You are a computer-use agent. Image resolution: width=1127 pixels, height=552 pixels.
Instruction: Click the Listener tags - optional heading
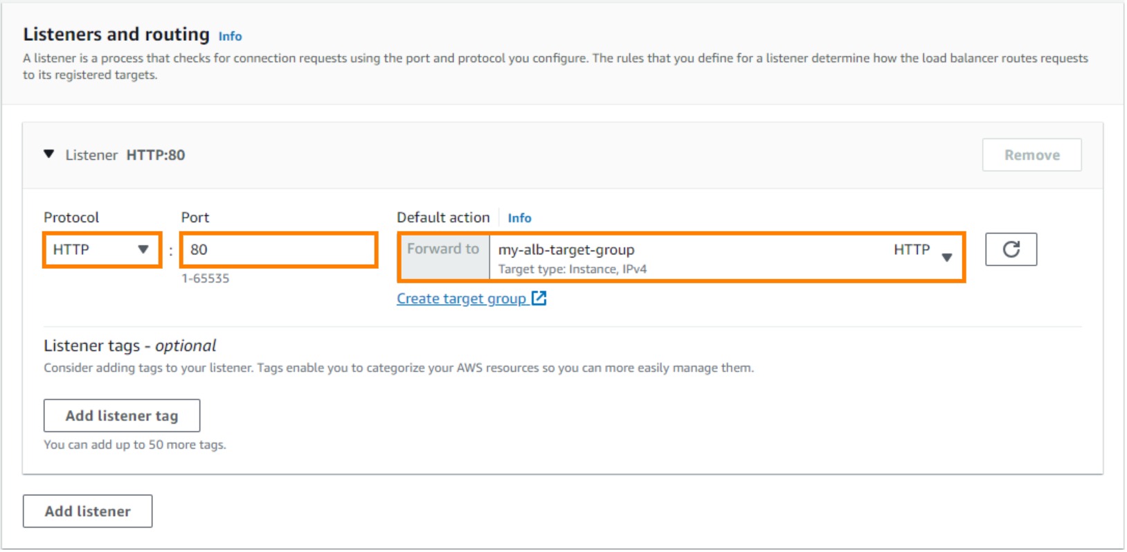coord(130,346)
